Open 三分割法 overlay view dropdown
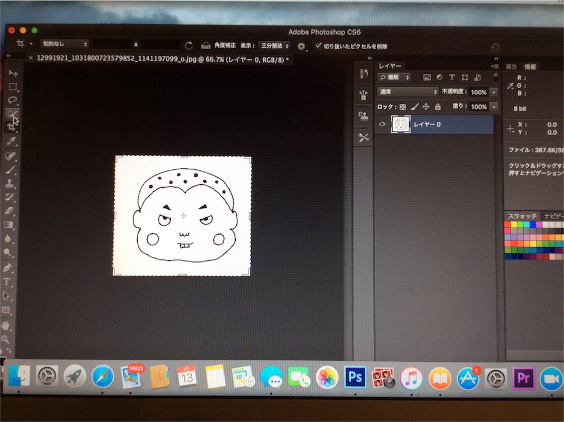This screenshot has width=564, height=422. coord(274,46)
